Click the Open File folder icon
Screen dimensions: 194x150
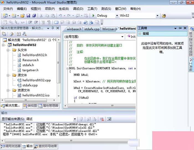[22, 16]
